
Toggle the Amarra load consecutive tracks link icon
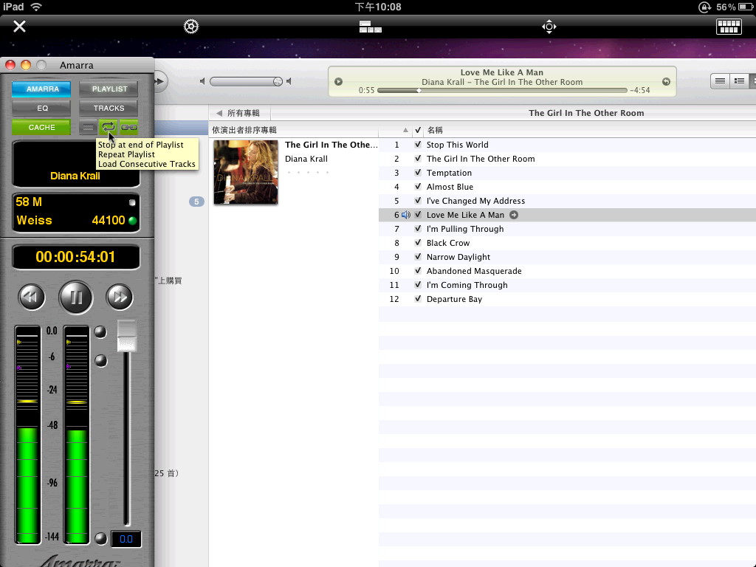pos(128,127)
